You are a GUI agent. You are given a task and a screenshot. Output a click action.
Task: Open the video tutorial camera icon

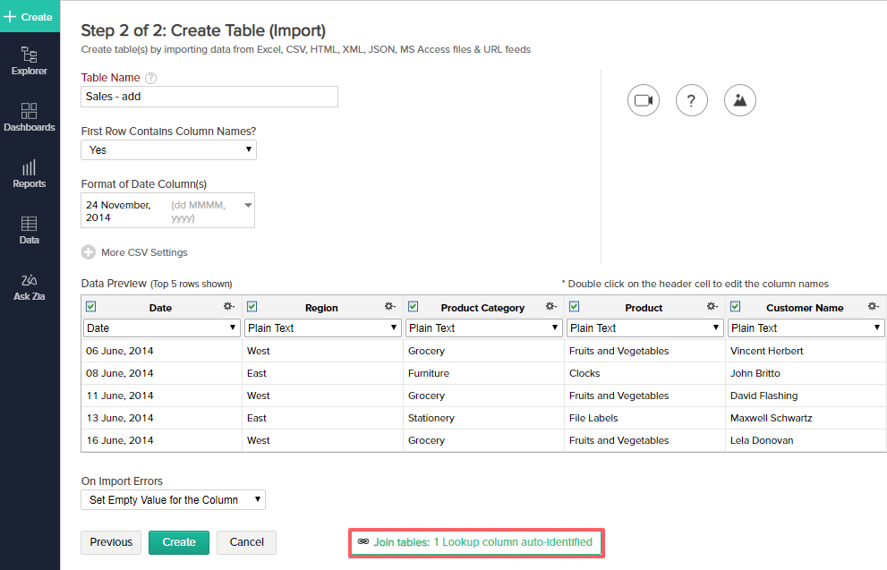[x=643, y=100]
